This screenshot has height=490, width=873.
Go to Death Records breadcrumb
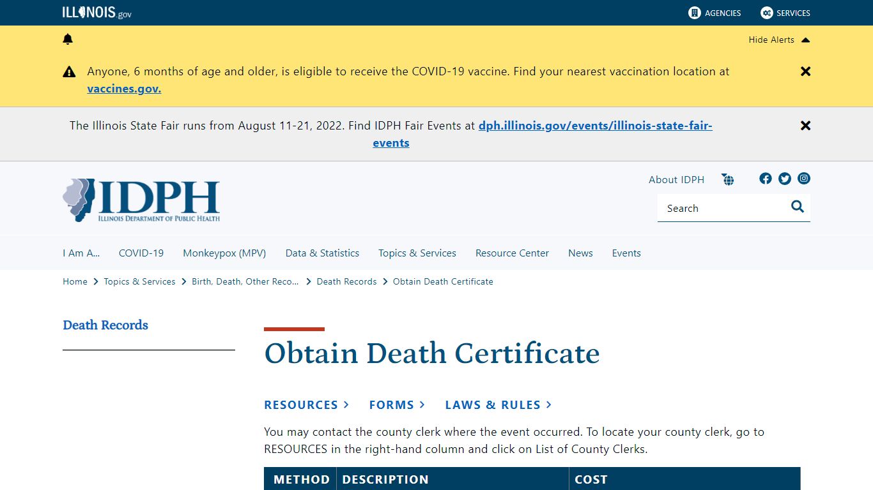(x=347, y=281)
